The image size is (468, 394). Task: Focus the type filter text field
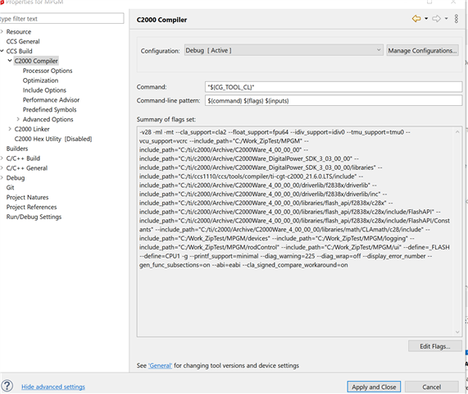pos(61,19)
